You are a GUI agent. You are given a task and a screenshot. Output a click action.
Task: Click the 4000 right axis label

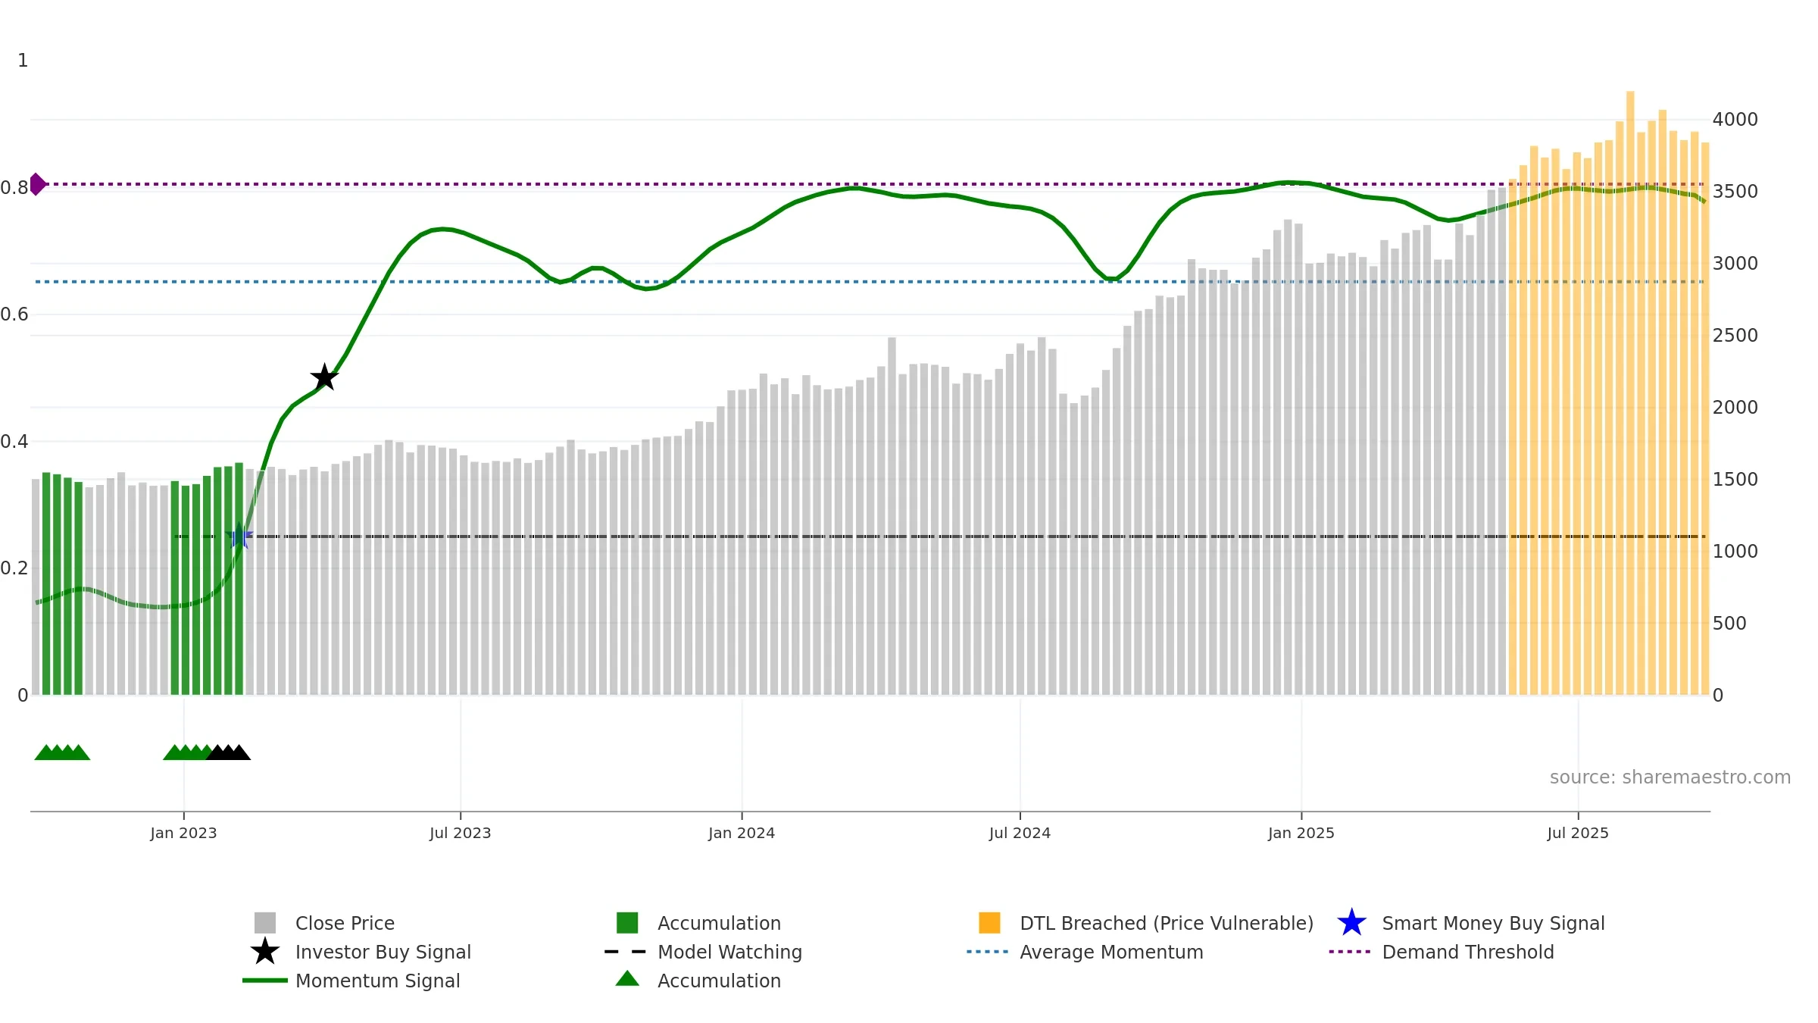1735,120
